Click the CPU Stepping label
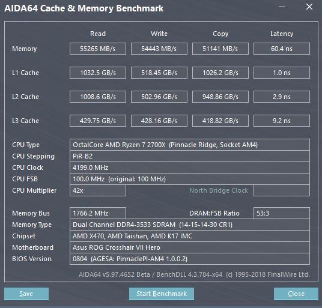The image size is (322, 308). coord(34,157)
